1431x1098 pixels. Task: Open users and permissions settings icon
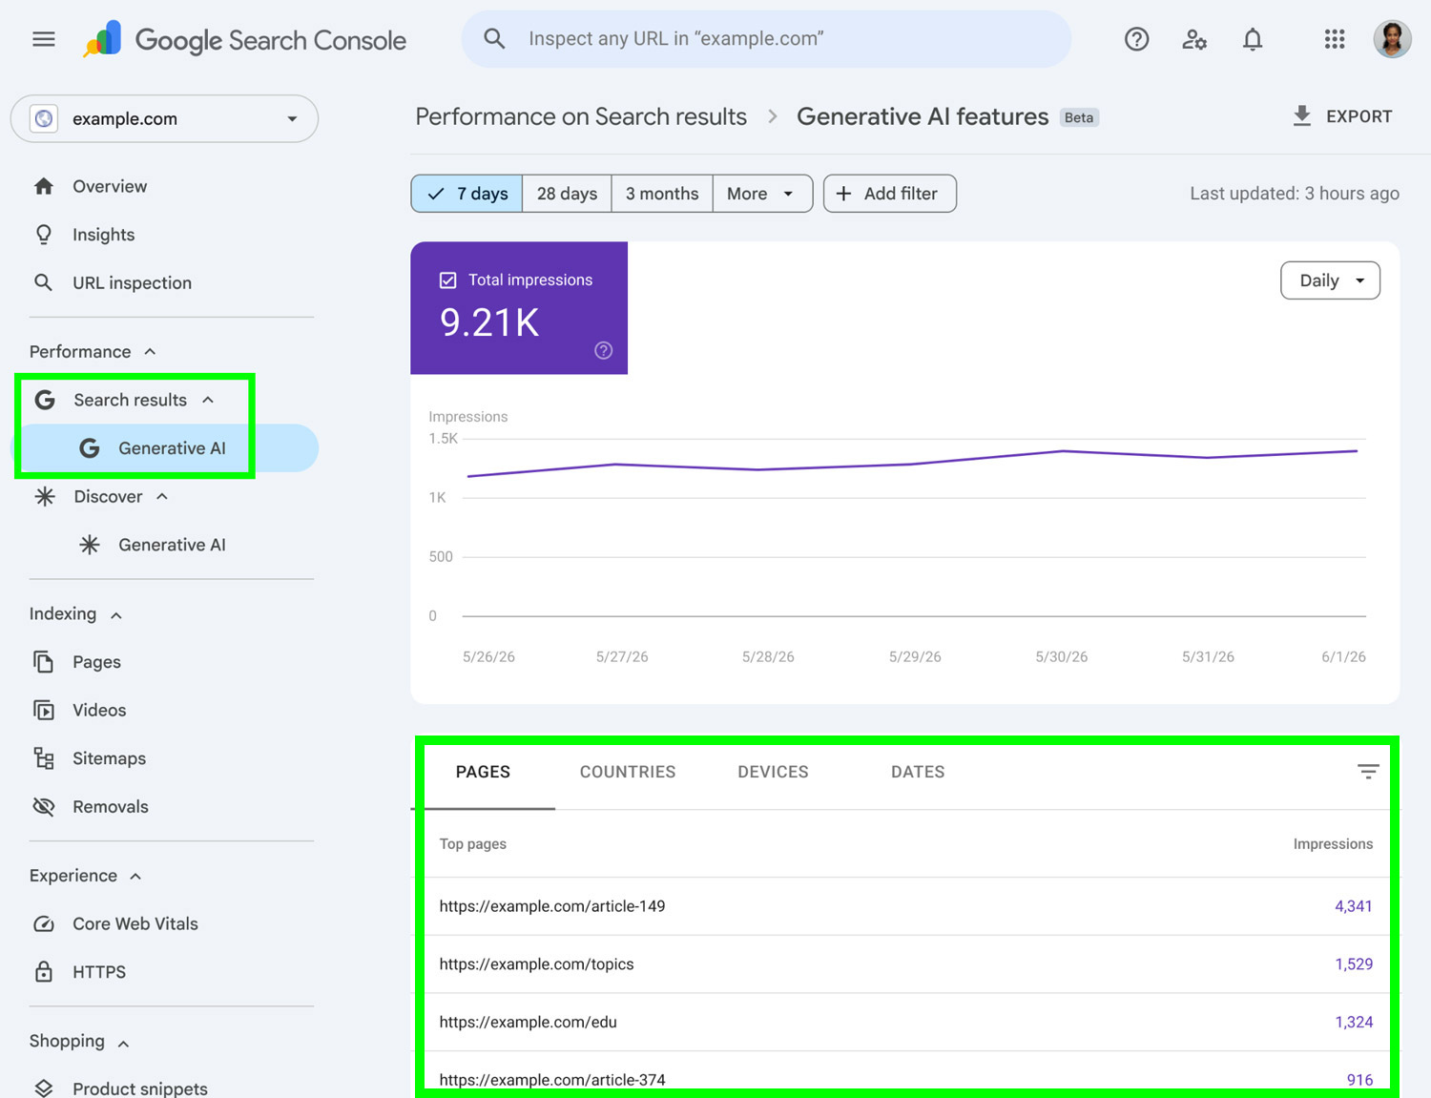click(1194, 39)
